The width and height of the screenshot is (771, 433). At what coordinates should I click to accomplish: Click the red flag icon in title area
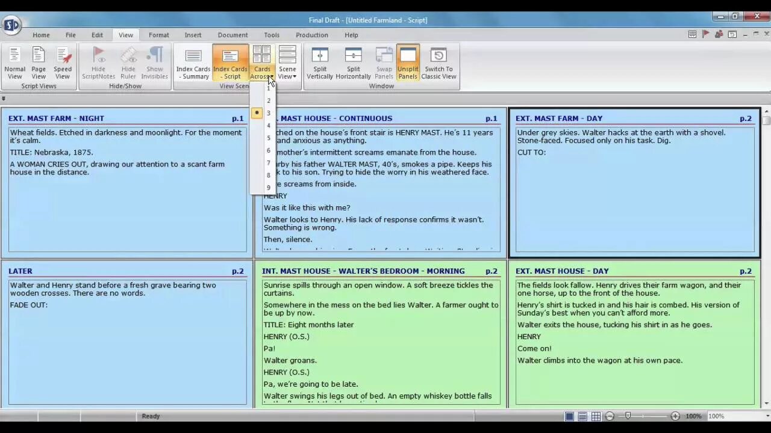tap(705, 34)
